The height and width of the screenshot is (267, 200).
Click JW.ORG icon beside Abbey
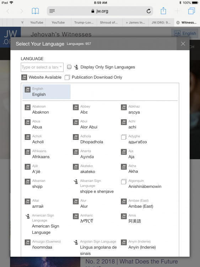[x=76, y=107]
